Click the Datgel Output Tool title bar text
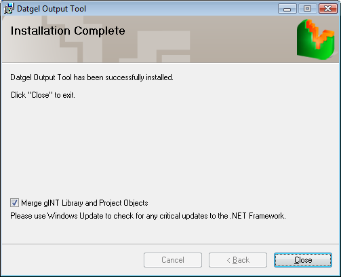This screenshot has width=341, height=277. click(52, 9)
